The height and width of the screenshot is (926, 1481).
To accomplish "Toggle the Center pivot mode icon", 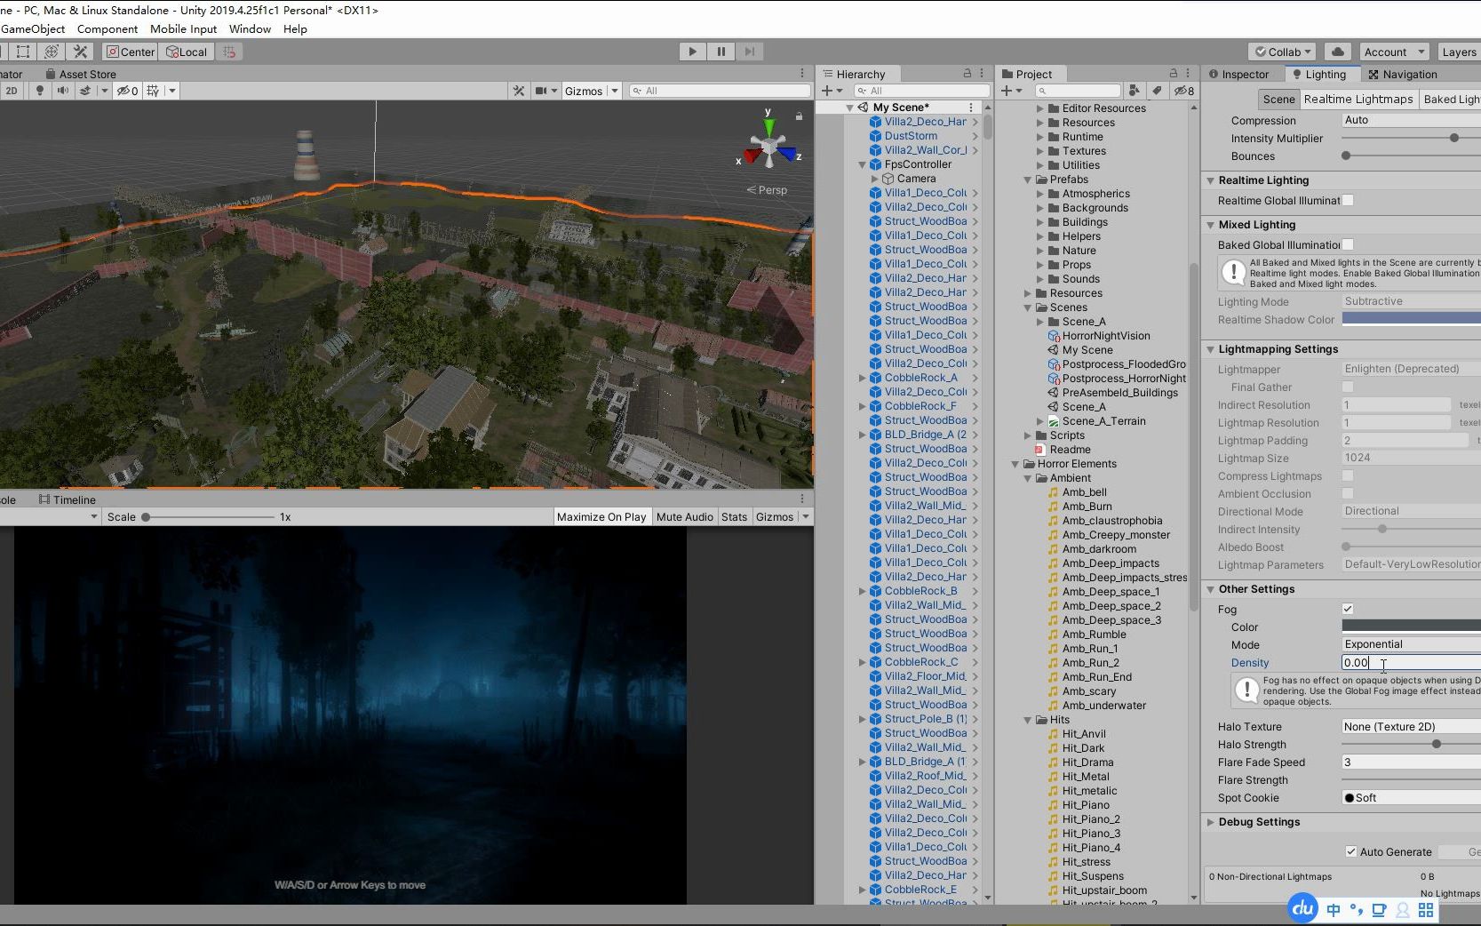I will tap(129, 52).
